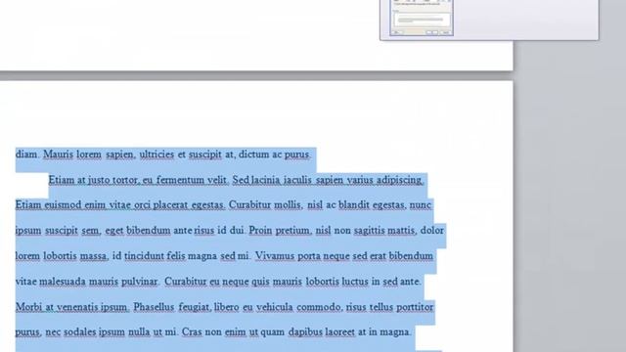Click the word "justo" in the document
The height and width of the screenshot is (352, 626).
coord(99,180)
